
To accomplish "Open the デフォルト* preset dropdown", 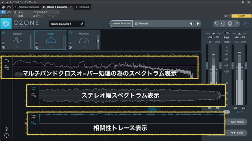I will pyautogui.click(x=42, y=12).
